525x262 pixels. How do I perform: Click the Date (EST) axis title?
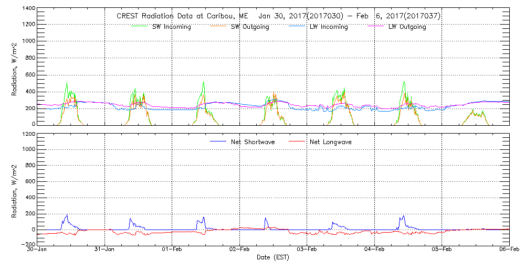(273, 257)
